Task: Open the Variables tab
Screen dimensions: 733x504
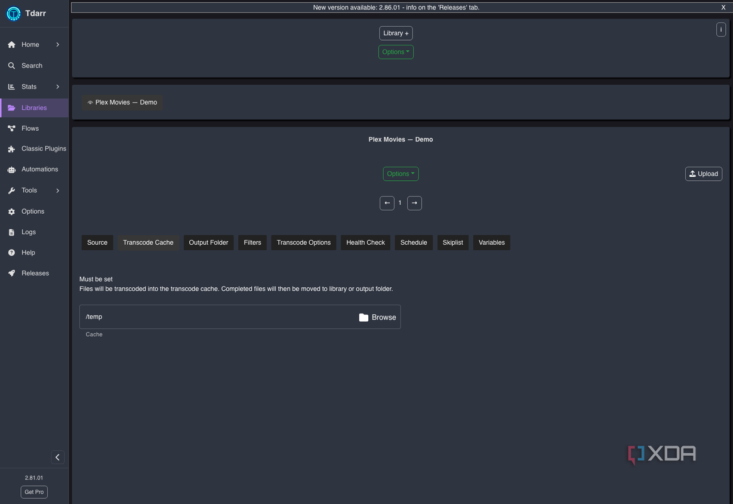Action: (x=492, y=242)
